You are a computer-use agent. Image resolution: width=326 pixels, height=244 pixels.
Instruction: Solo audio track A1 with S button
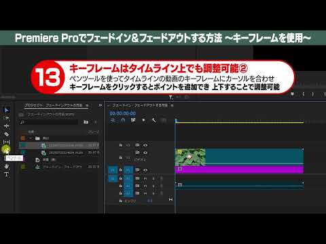point(153,179)
